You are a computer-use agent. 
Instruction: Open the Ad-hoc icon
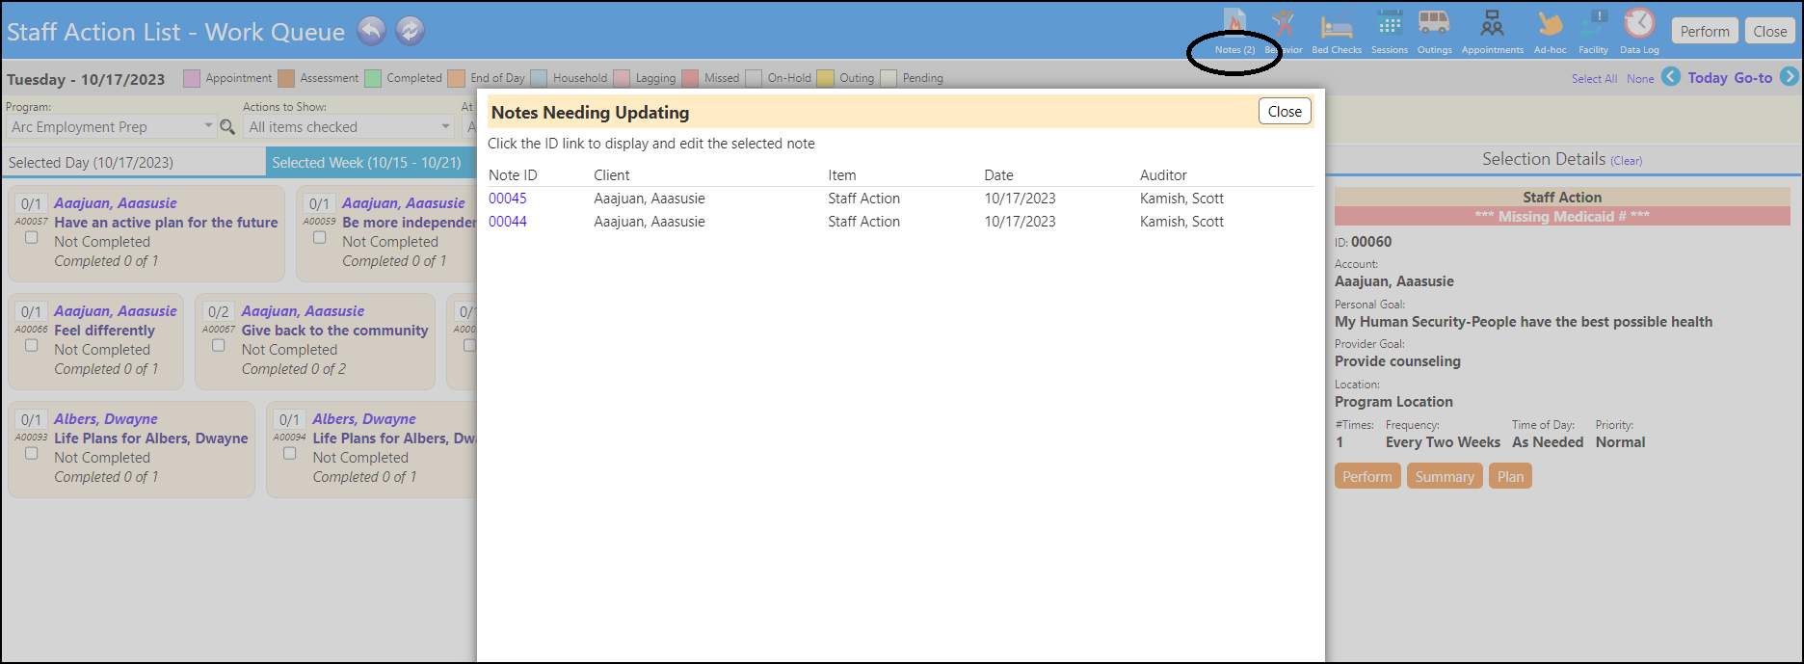point(1551,32)
